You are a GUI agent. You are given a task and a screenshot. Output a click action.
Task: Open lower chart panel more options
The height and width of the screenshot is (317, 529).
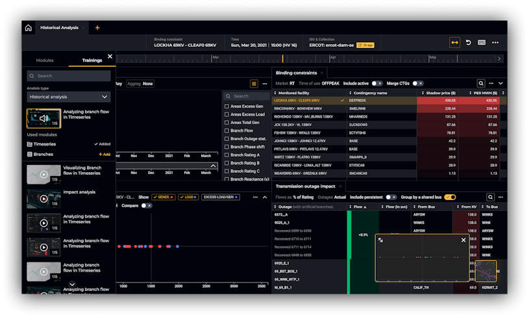(x=255, y=197)
